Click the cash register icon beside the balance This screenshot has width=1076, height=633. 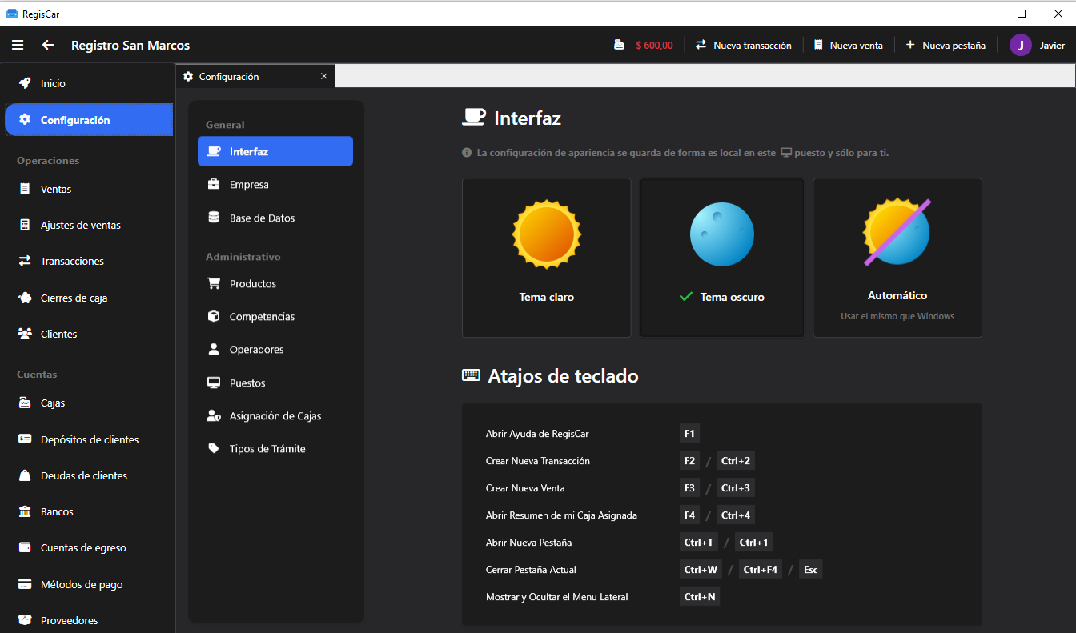pos(619,46)
